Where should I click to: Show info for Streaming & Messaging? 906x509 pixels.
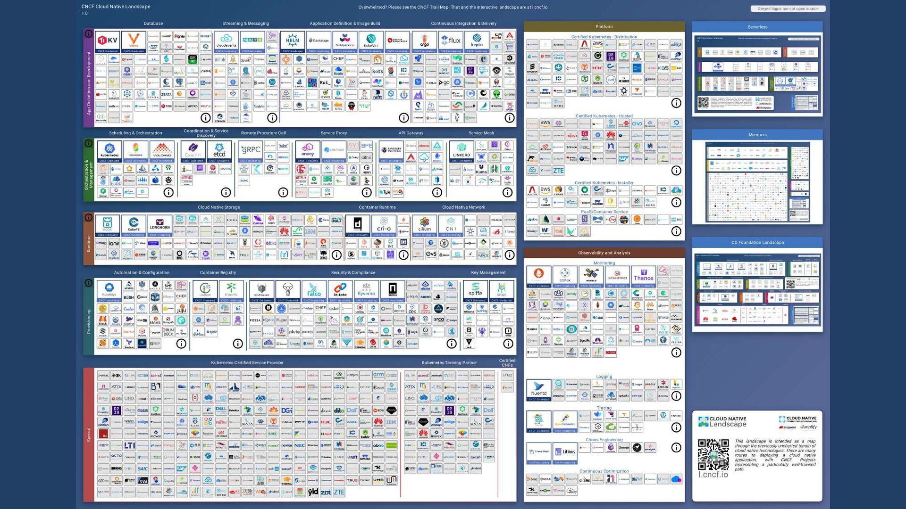point(272,117)
